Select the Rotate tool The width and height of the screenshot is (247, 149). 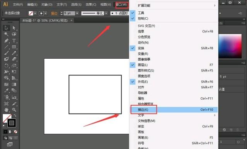[x=6, y=66]
